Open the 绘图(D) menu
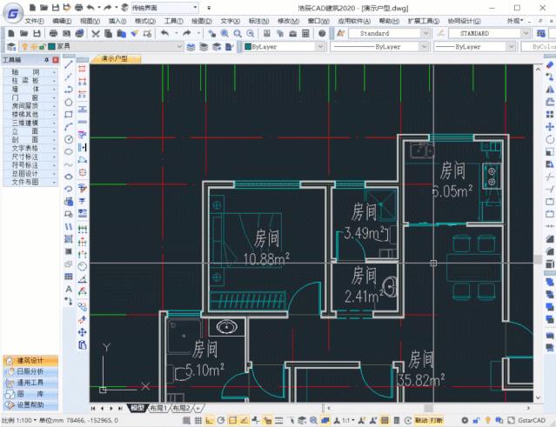 pyautogui.click(x=200, y=20)
